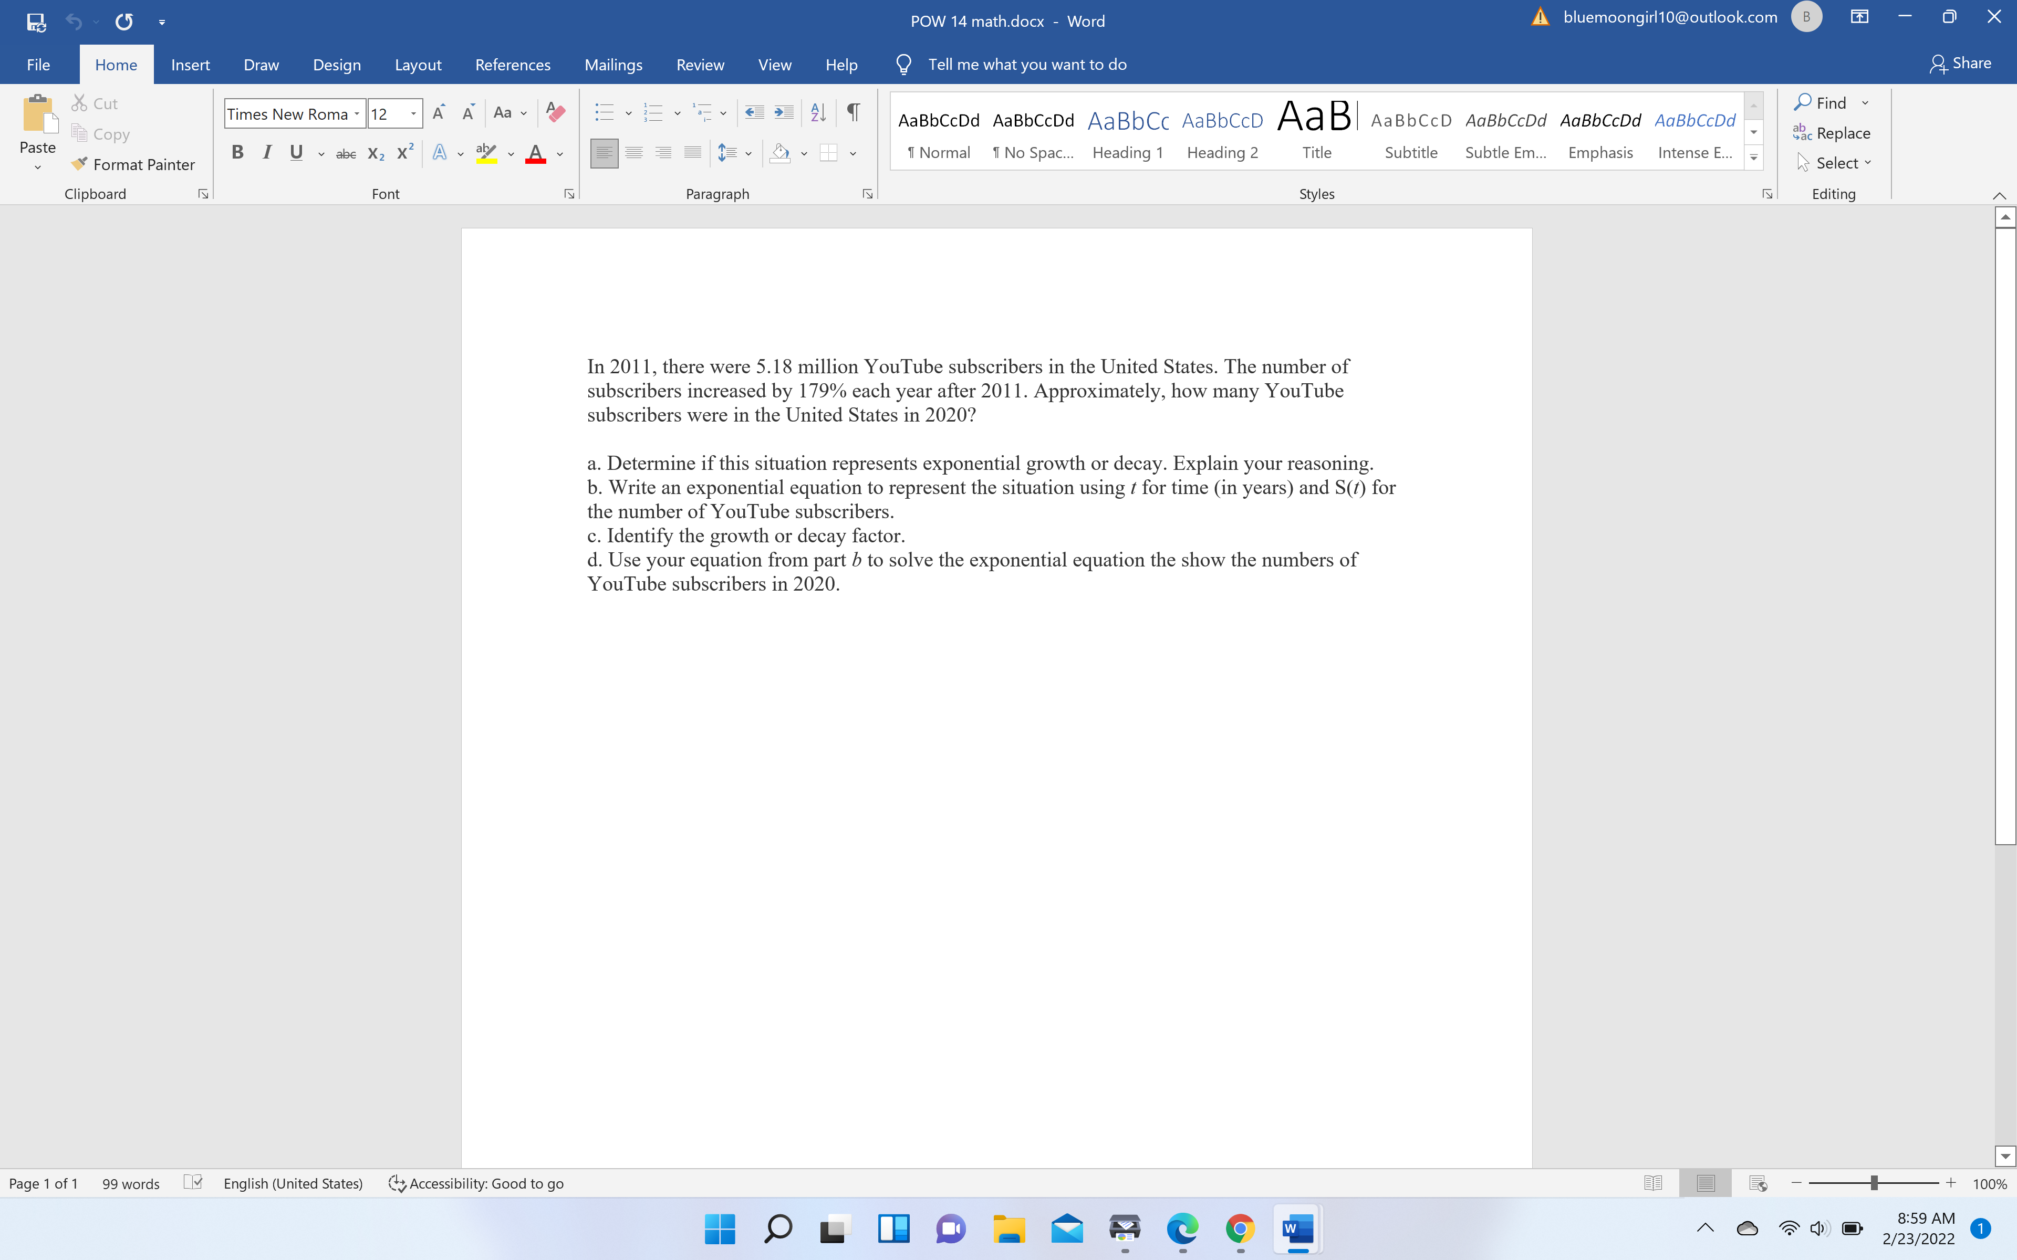Justify the paragraph alignment
The width and height of the screenshot is (2017, 1260).
click(x=693, y=152)
